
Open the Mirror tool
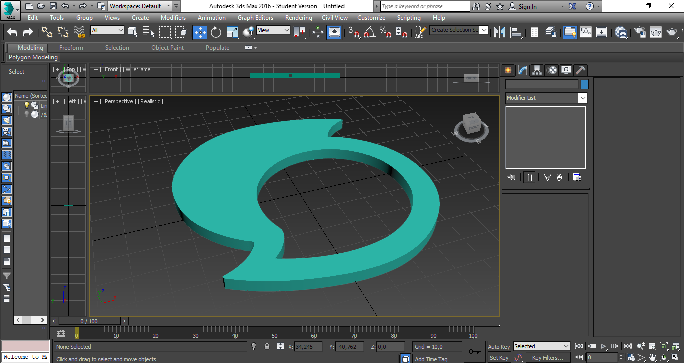point(499,32)
